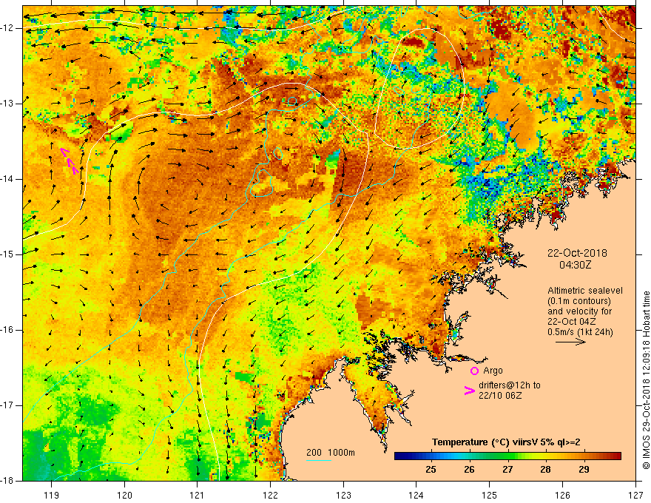Click latitude label -14 on the axis
Screen dimensions: 651x503
8,179
